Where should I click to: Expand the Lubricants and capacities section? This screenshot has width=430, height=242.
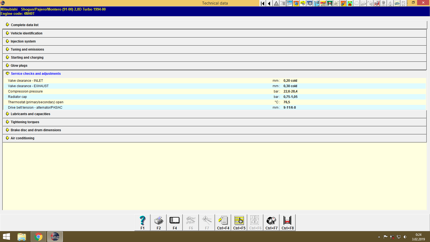30,114
